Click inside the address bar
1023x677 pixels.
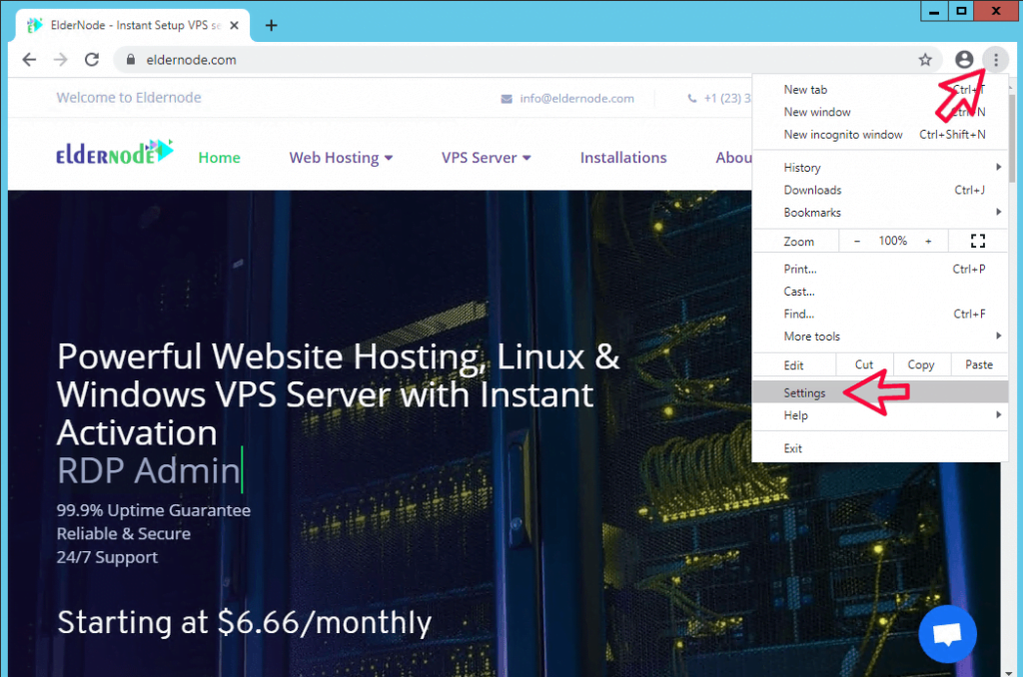coord(300,60)
